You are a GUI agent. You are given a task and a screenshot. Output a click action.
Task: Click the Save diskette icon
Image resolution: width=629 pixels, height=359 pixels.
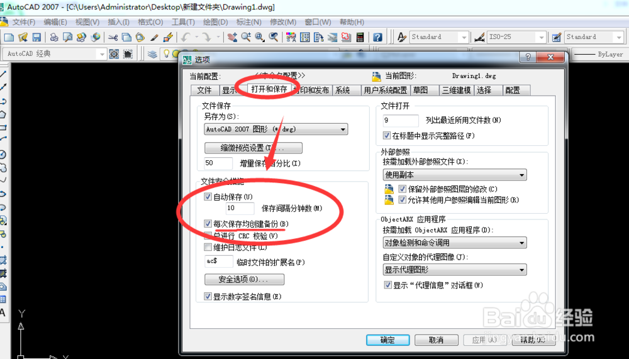tap(36, 37)
